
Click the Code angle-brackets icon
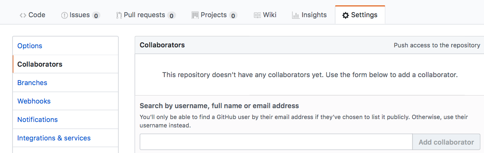[23, 15]
